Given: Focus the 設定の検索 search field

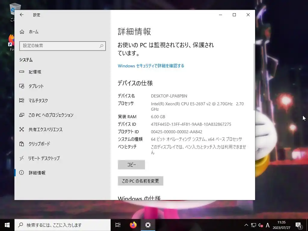Looking at the screenshot, I should [x=63, y=46].
